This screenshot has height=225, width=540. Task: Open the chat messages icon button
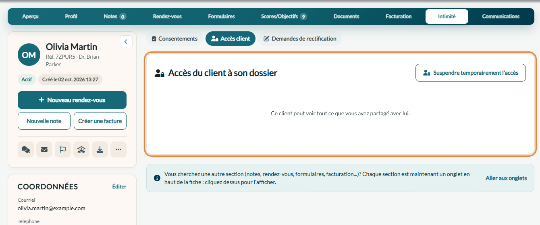(26, 149)
